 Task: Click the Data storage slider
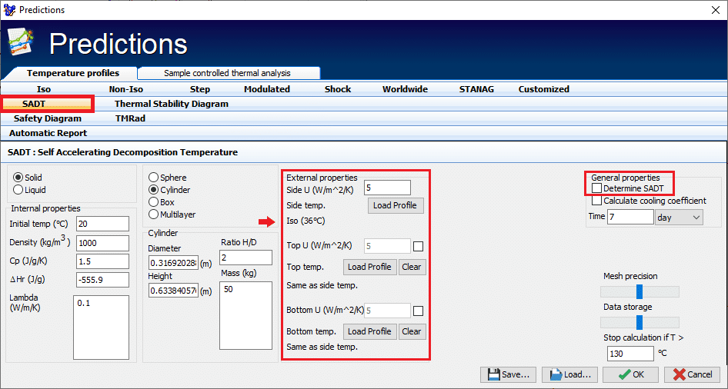click(x=640, y=322)
